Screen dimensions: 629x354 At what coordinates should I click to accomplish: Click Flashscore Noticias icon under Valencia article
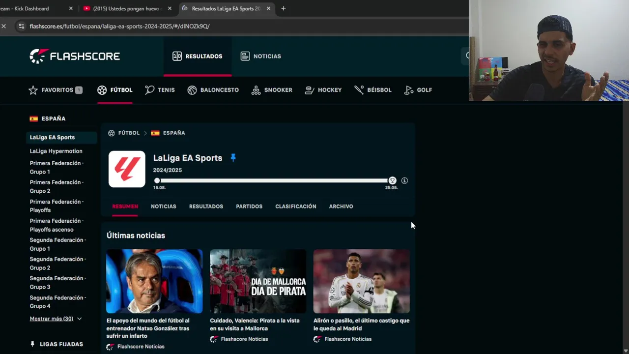coord(214,339)
